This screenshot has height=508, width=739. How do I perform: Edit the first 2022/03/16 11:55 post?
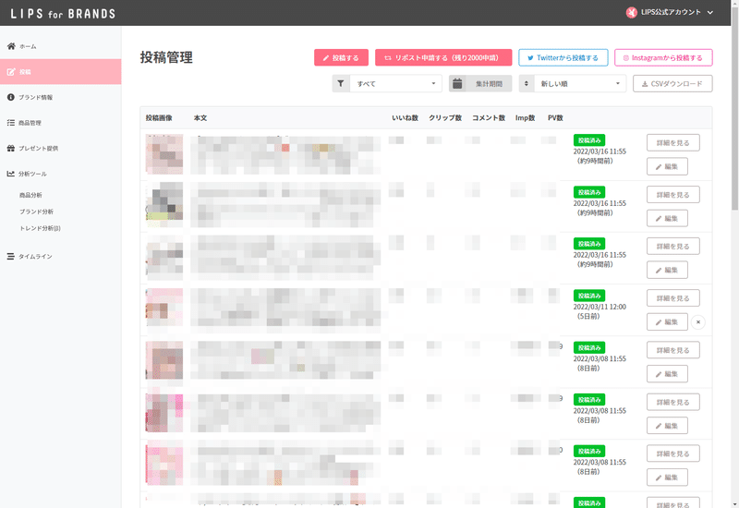(x=667, y=166)
